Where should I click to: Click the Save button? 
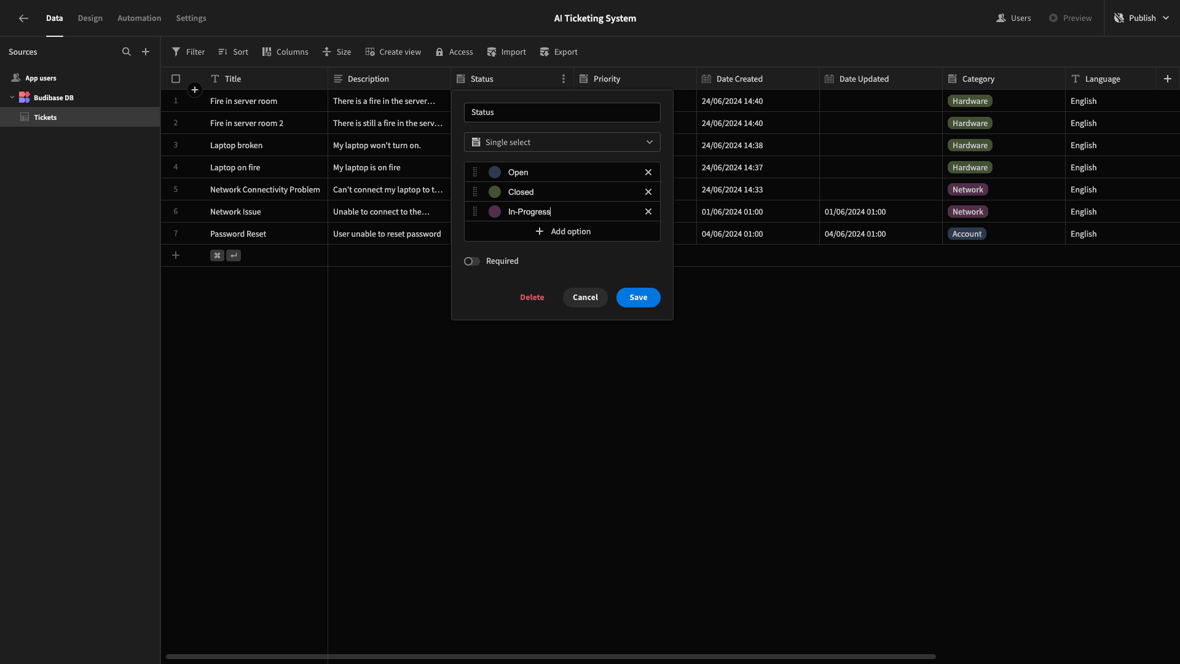[639, 298]
